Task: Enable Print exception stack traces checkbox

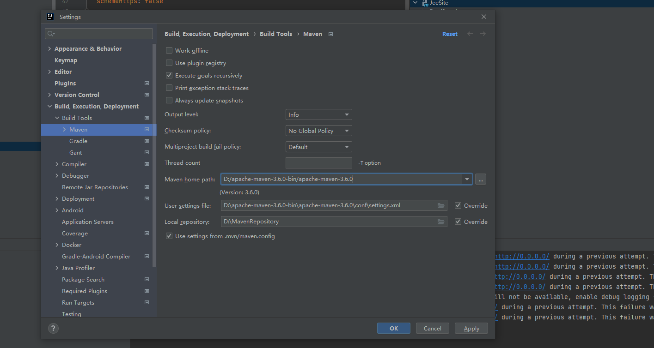Action: 169,88
